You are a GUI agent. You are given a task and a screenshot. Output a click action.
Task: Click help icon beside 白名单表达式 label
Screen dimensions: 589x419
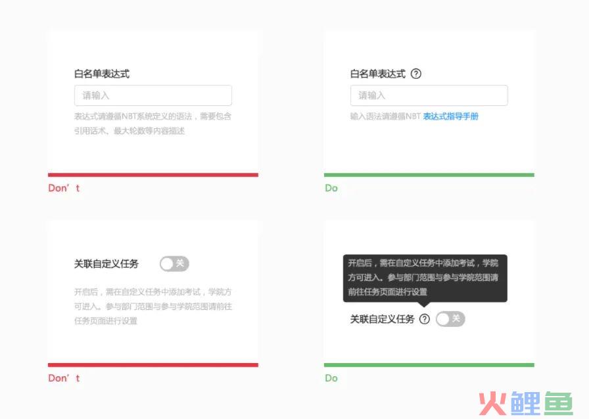tap(416, 74)
